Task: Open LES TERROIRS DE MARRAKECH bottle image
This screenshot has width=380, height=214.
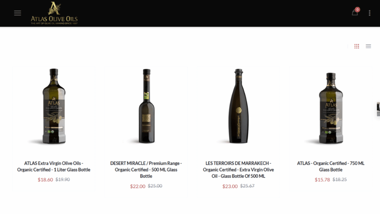Action: tap(239, 106)
